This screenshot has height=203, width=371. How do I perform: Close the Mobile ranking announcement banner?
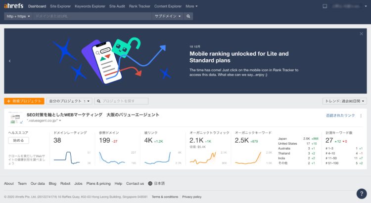tap(361, 34)
